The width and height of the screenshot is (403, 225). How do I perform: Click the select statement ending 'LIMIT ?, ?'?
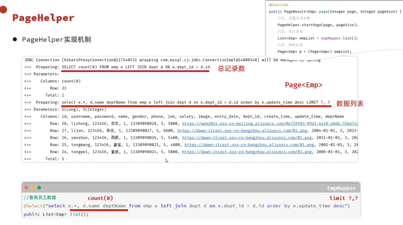(x=196, y=102)
